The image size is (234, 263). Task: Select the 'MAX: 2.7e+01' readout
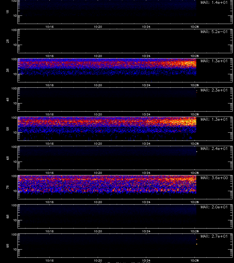(x=214, y=236)
